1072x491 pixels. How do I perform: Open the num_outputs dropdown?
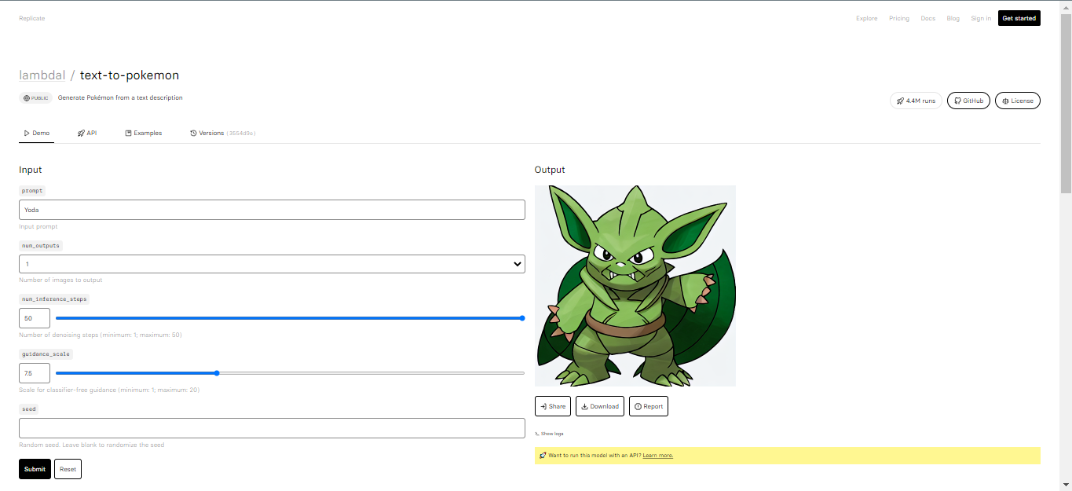click(x=272, y=264)
